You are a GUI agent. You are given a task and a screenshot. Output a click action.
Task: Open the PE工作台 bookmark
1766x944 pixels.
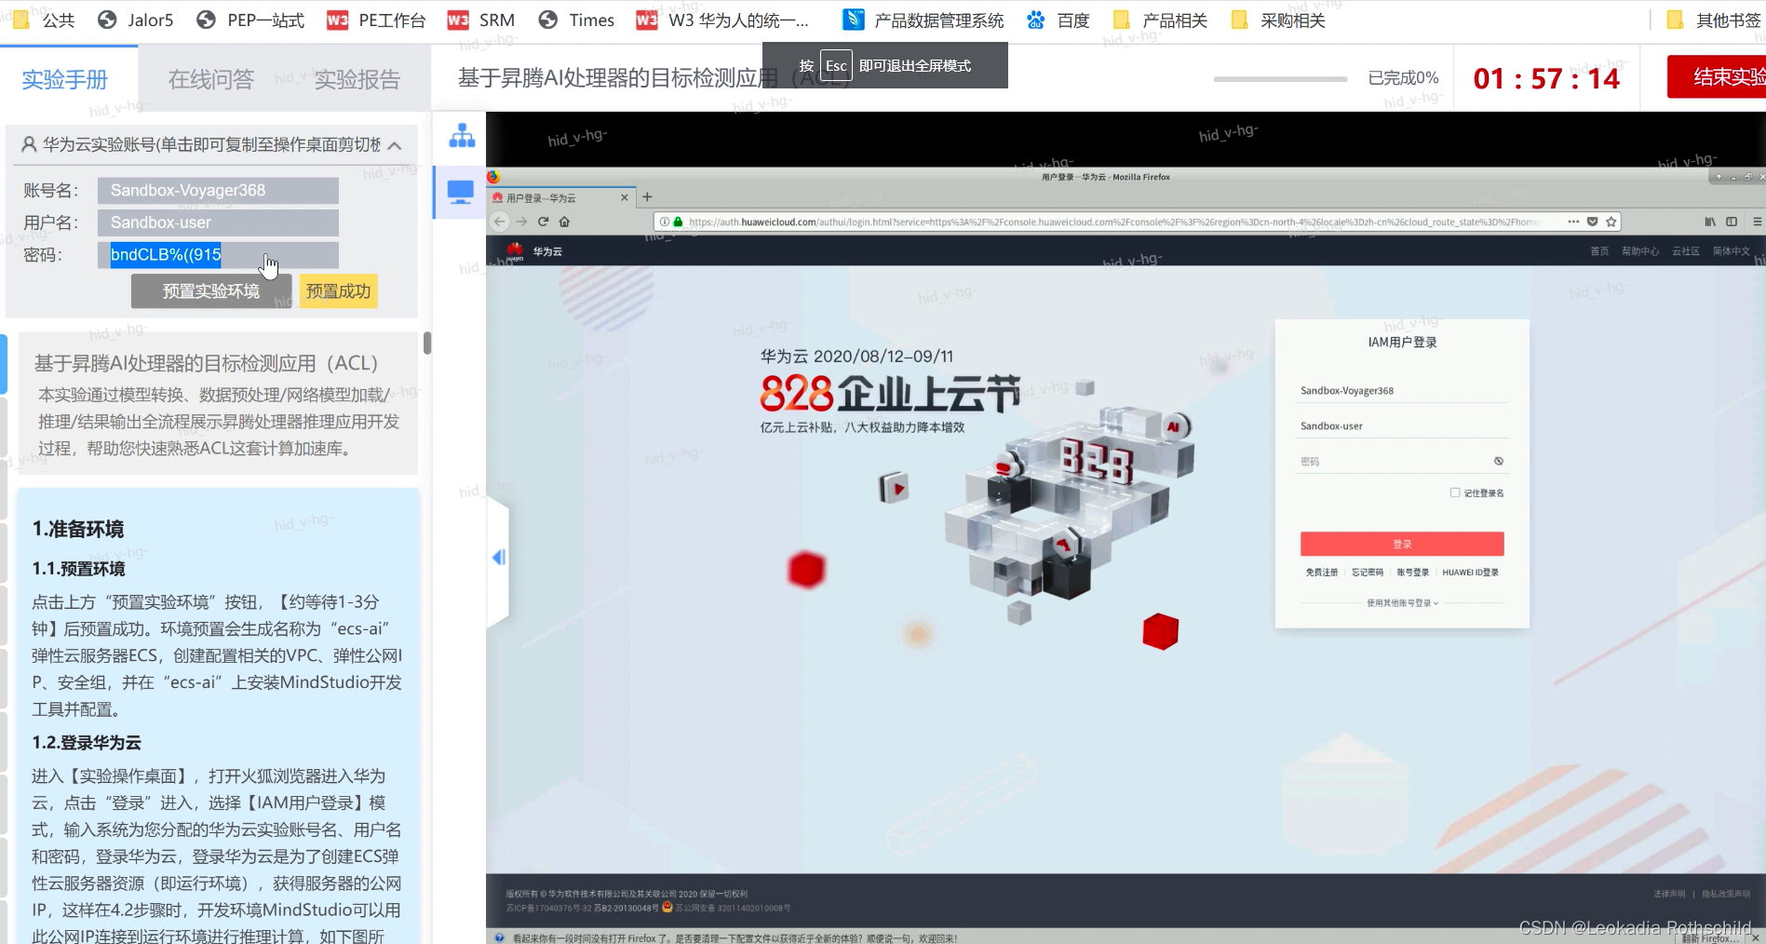[377, 20]
